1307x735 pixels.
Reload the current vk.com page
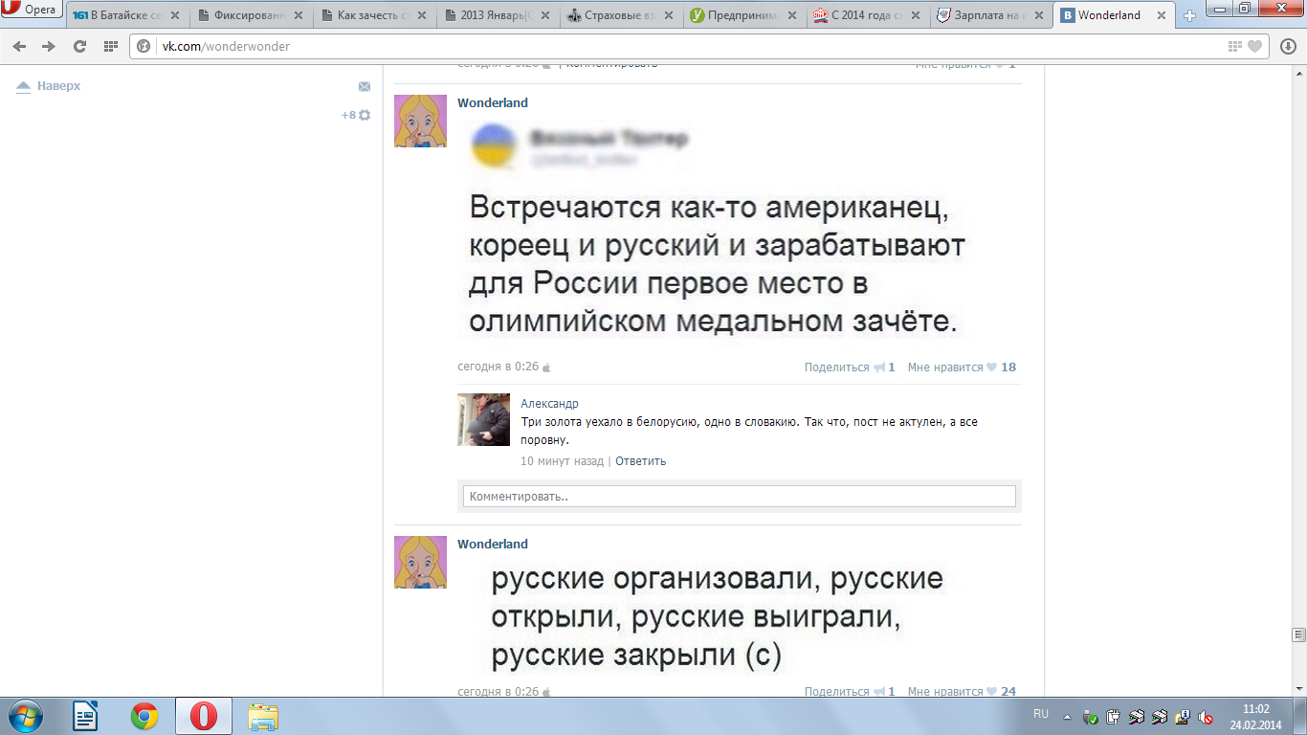click(x=79, y=46)
